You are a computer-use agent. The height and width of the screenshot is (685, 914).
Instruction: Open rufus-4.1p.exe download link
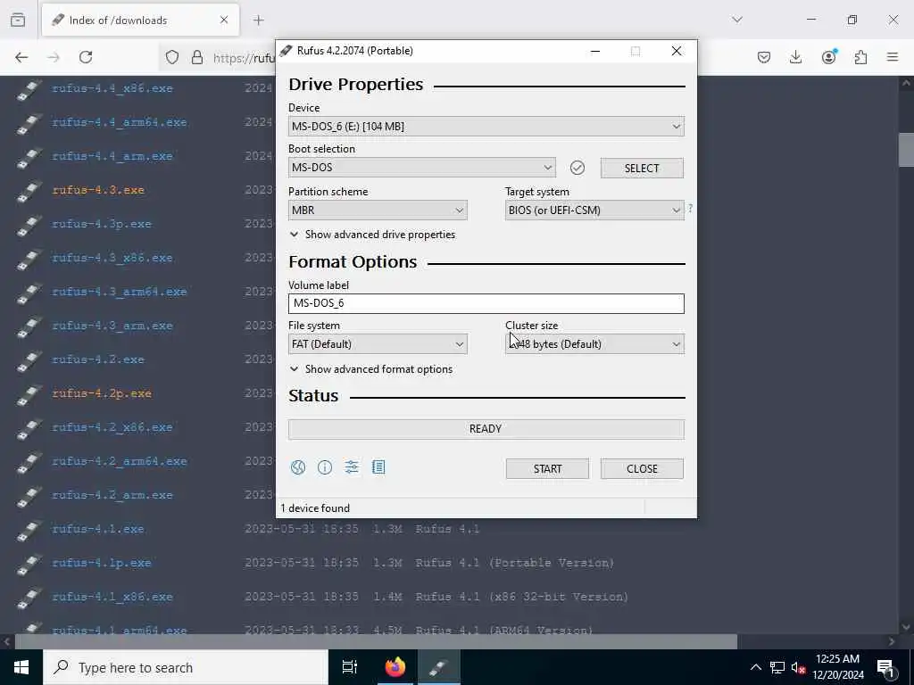pyautogui.click(x=102, y=563)
